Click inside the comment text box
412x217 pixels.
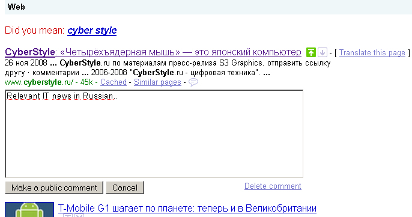tap(154, 134)
